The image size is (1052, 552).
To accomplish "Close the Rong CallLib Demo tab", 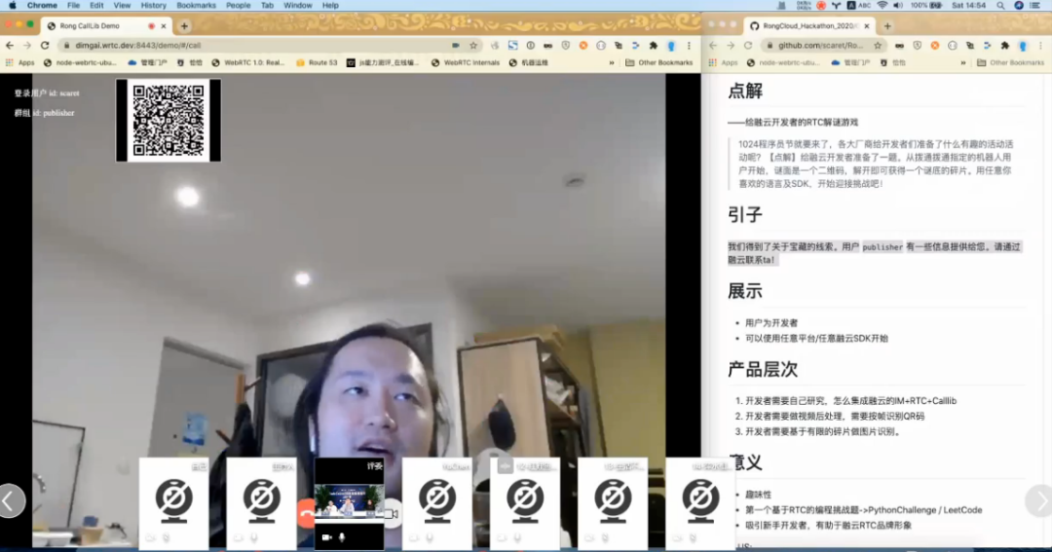I will (x=163, y=26).
